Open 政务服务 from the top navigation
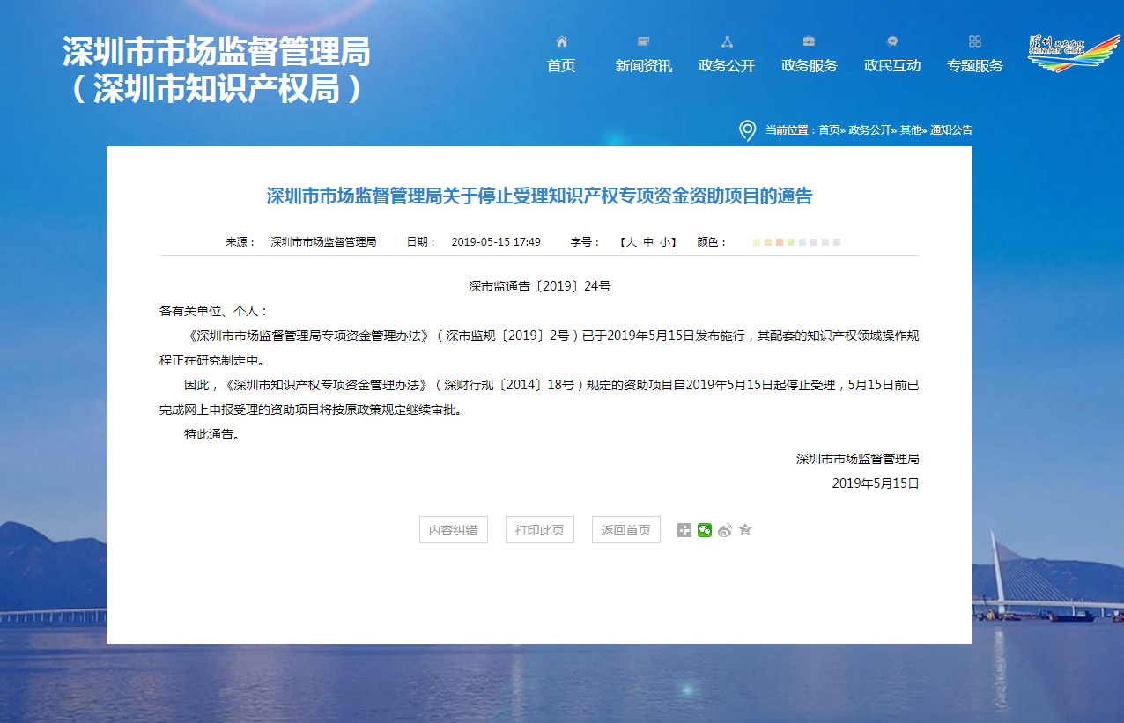Image resolution: width=1124 pixels, height=723 pixels. tap(809, 65)
